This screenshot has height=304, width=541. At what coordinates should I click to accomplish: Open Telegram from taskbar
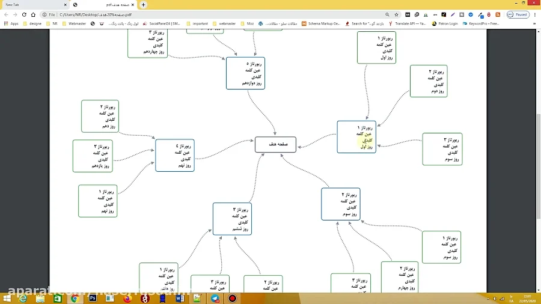point(215,299)
